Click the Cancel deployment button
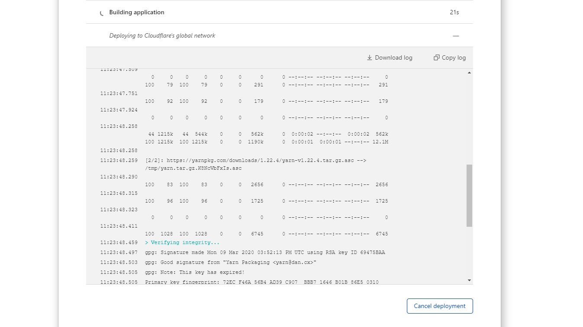 439,306
